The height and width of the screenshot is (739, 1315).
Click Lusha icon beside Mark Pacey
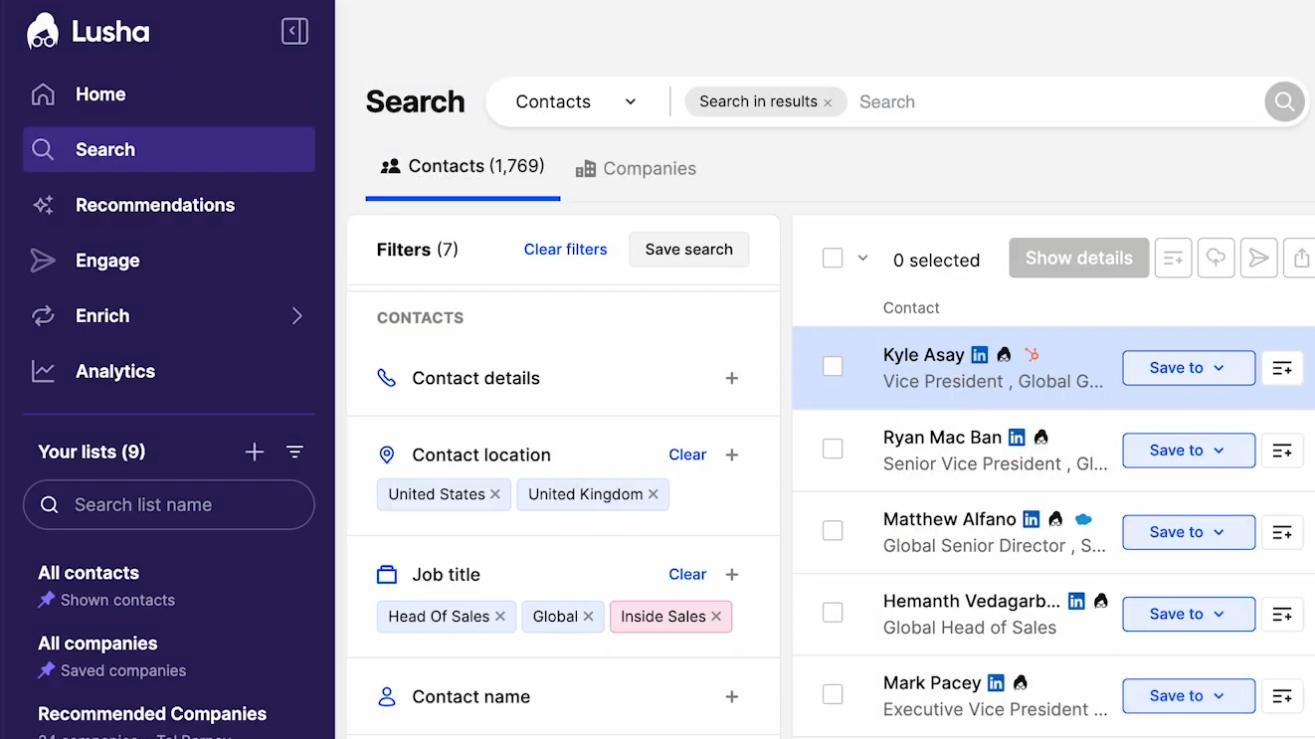pyautogui.click(x=1020, y=683)
